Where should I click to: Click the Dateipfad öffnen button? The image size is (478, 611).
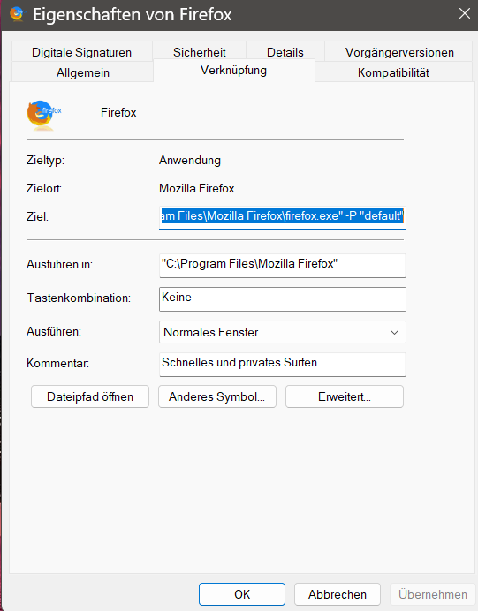pyautogui.click(x=90, y=396)
